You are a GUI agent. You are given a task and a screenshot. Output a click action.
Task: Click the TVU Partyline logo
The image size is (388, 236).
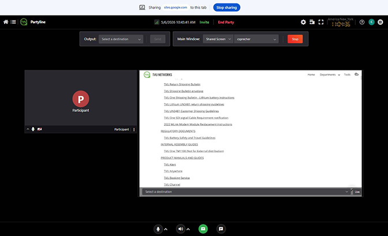pos(24,22)
